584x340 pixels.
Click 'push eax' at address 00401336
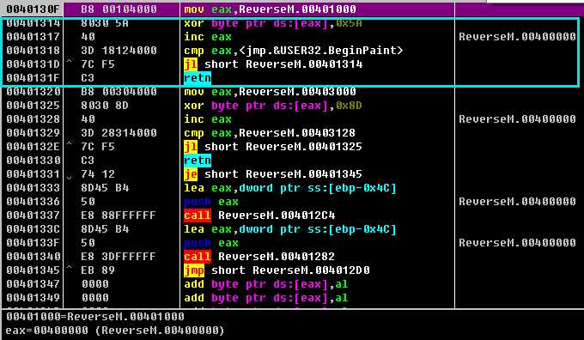[x=211, y=203]
